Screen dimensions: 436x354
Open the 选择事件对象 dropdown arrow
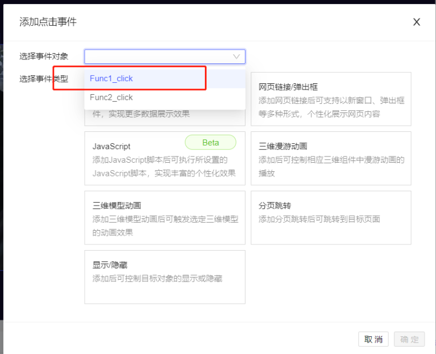point(236,57)
